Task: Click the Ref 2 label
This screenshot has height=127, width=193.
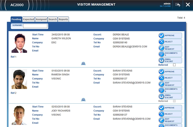Action: coord(13,93)
